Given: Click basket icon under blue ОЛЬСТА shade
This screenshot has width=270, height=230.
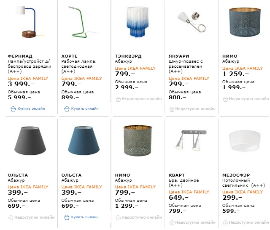Looking at the screenshot, I should tap(67, 217).
